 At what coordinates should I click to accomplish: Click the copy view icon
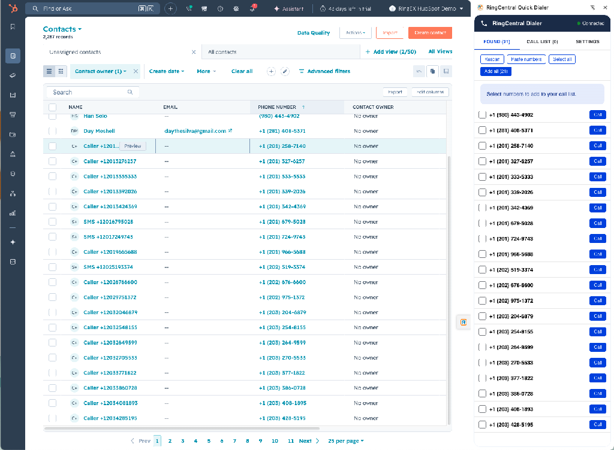432,71
